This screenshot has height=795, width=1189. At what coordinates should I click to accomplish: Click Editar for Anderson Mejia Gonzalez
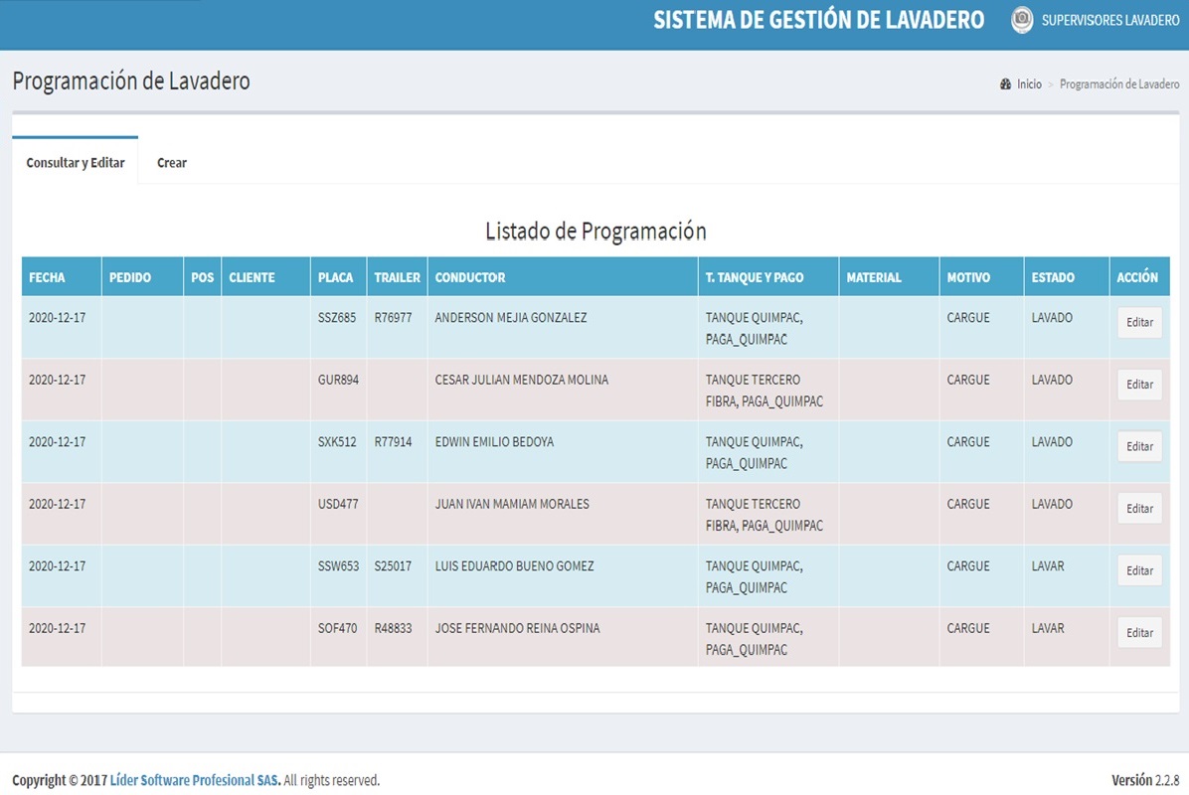point(1139,323)
